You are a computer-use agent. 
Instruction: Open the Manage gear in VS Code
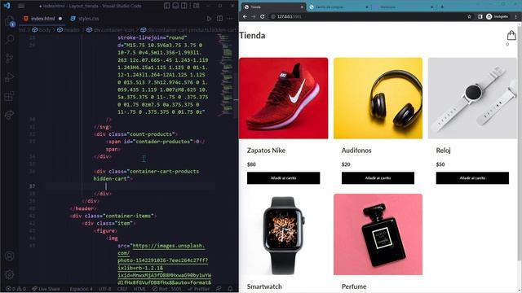pyautogui.click(x=9, y=274)
